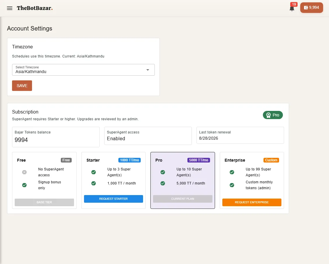Click the check icon beside Up to 10 Super Agent(s)
Screen dimensions: 329x264
[x=163, y=172]
